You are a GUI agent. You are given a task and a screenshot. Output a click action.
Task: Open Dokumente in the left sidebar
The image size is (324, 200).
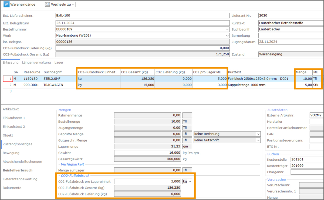coord(12,188)
